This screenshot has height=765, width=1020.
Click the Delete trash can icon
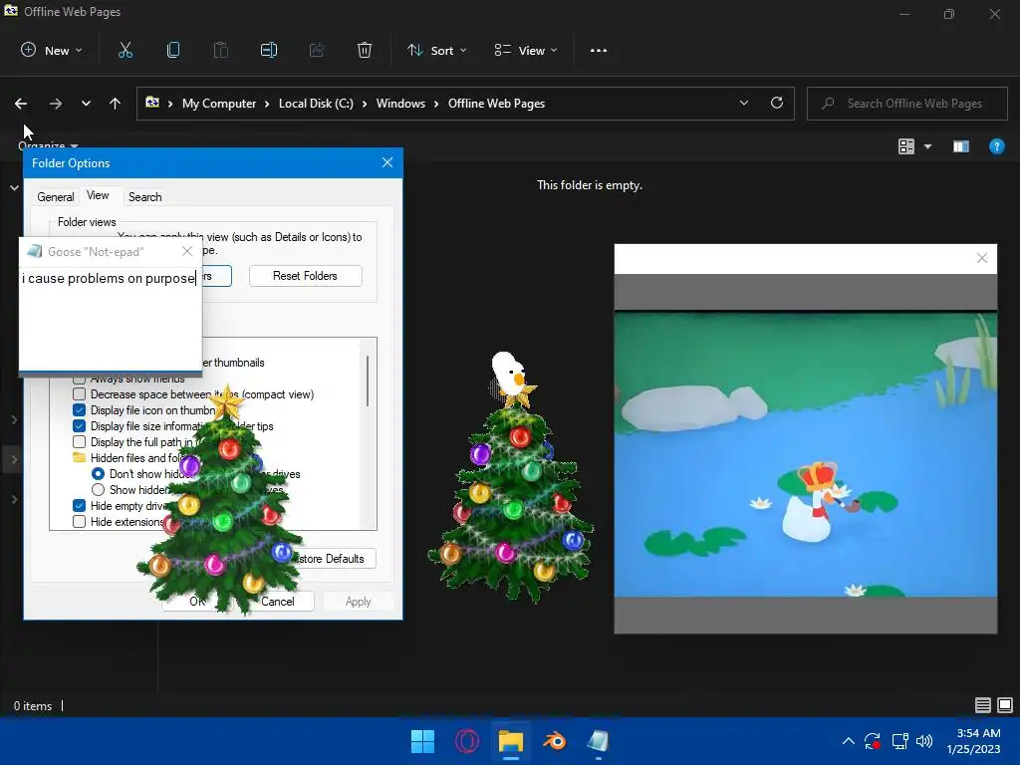point(365,50)
